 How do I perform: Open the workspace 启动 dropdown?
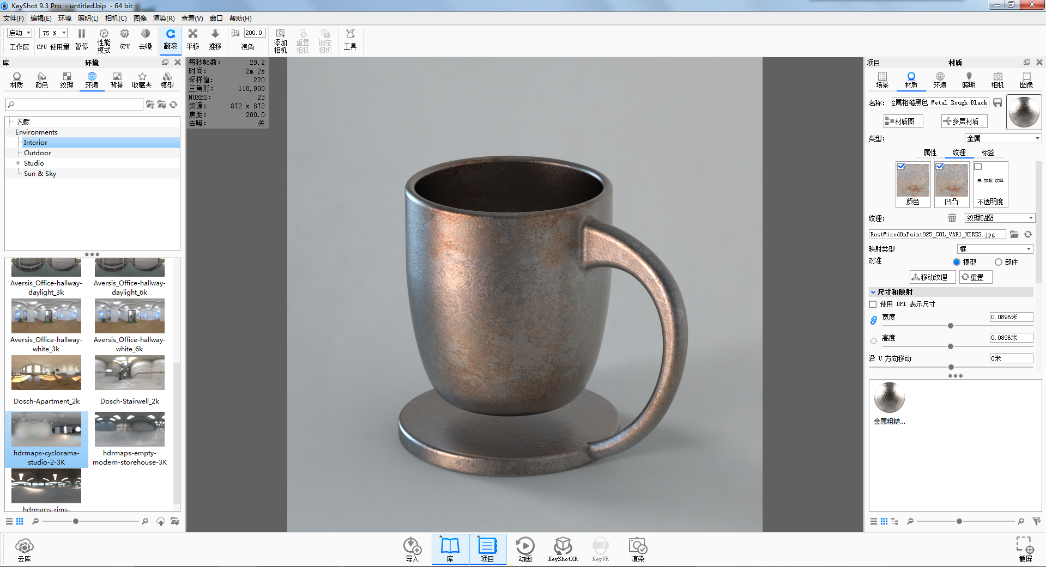click(x=20, y=33)
